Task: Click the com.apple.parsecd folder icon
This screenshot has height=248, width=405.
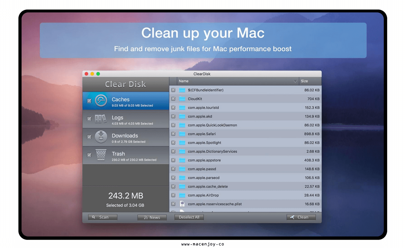Action: [x=182, y=178]
